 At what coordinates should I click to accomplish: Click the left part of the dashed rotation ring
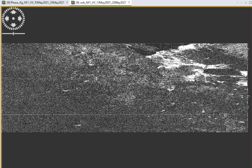coord(3,18)
